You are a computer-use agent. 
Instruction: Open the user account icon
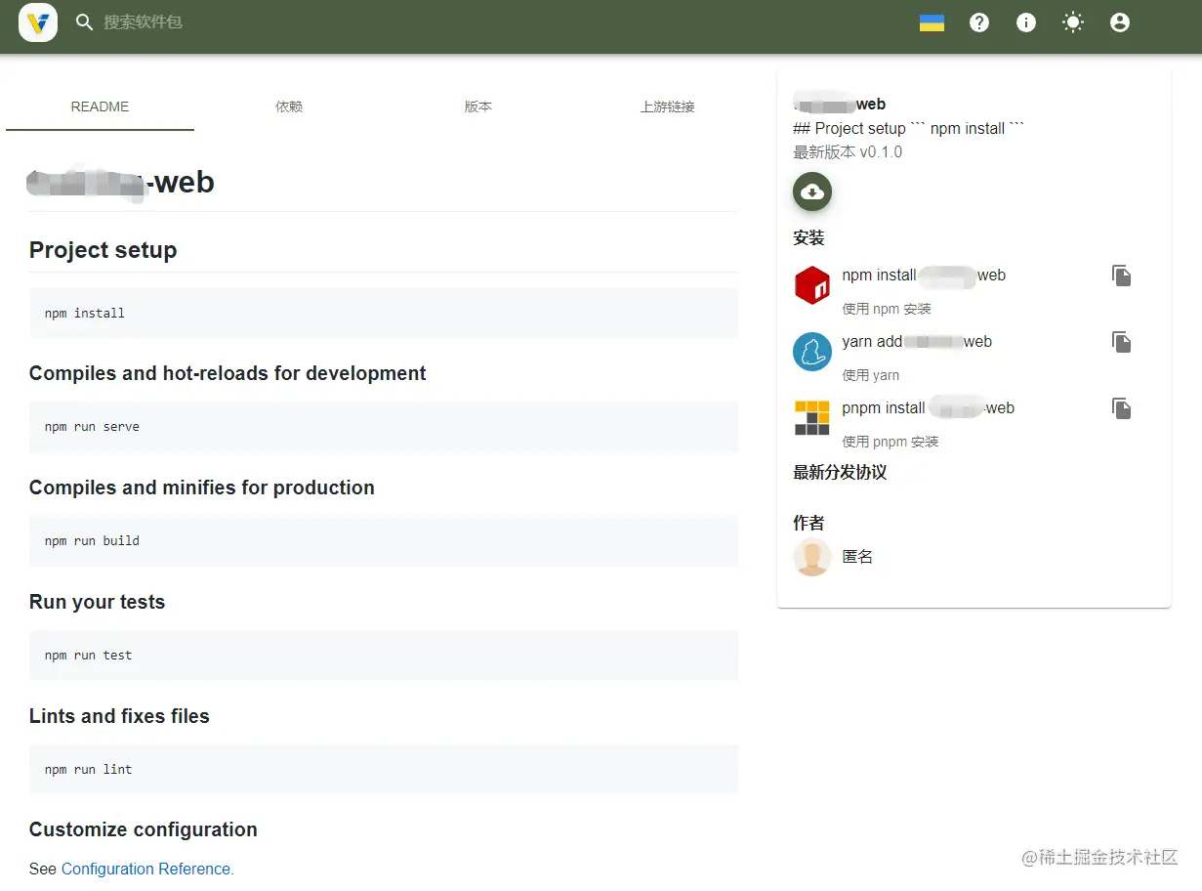[1120, 22]
